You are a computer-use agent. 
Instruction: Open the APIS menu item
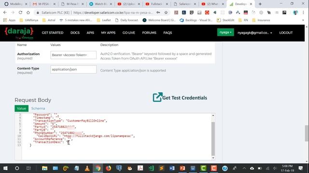(x=90, y=33)
